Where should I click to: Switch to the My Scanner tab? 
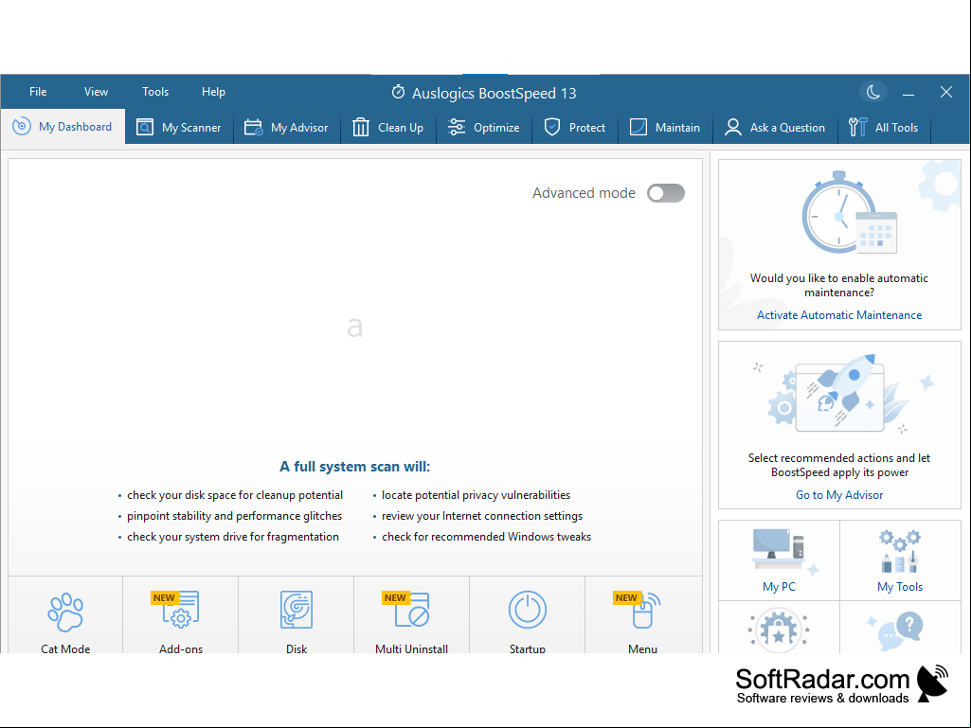tap(179, 128)
